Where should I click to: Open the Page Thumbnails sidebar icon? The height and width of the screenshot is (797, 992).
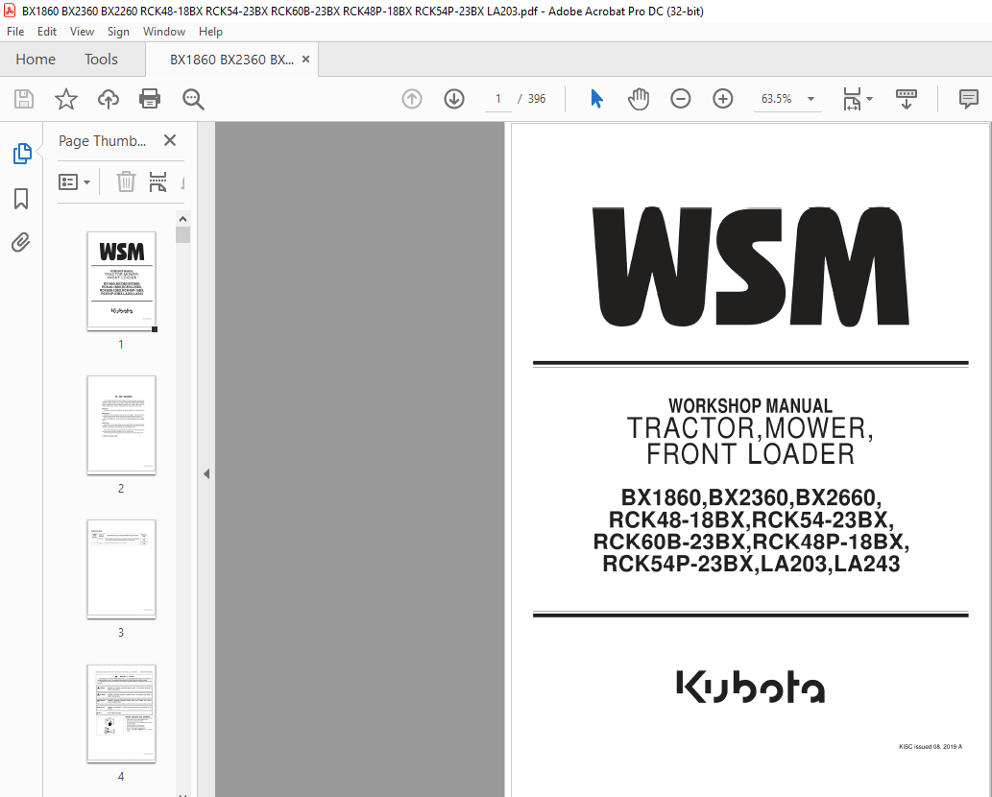click(22, 154)
